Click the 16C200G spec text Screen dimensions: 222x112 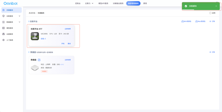[x=44, y=34]
